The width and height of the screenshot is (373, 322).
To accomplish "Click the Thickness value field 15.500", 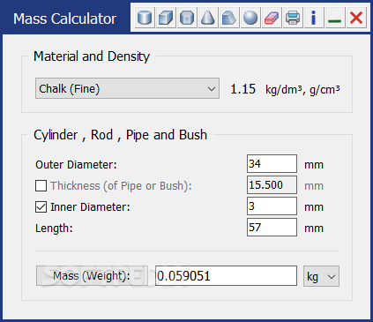I will click(x=272, y=185).
